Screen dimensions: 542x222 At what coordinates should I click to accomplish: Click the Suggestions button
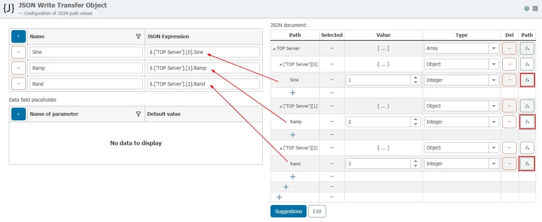click(288, 211)
